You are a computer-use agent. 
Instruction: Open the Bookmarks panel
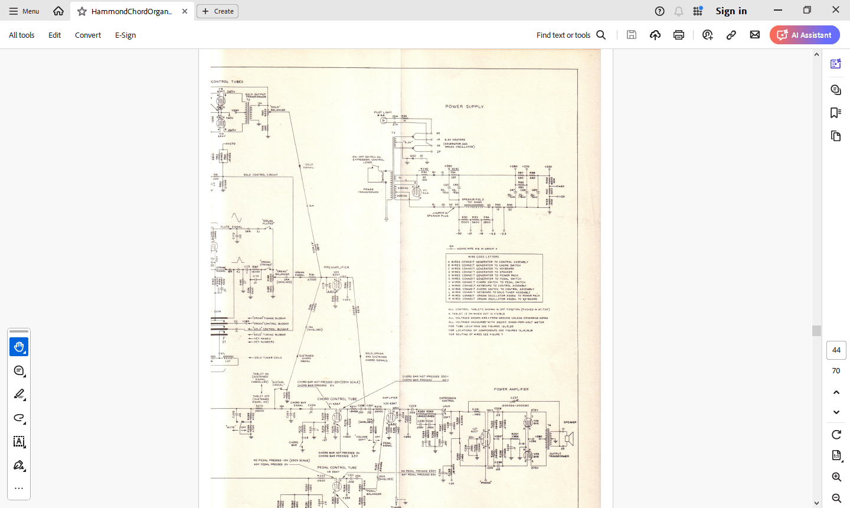(836, 112)
